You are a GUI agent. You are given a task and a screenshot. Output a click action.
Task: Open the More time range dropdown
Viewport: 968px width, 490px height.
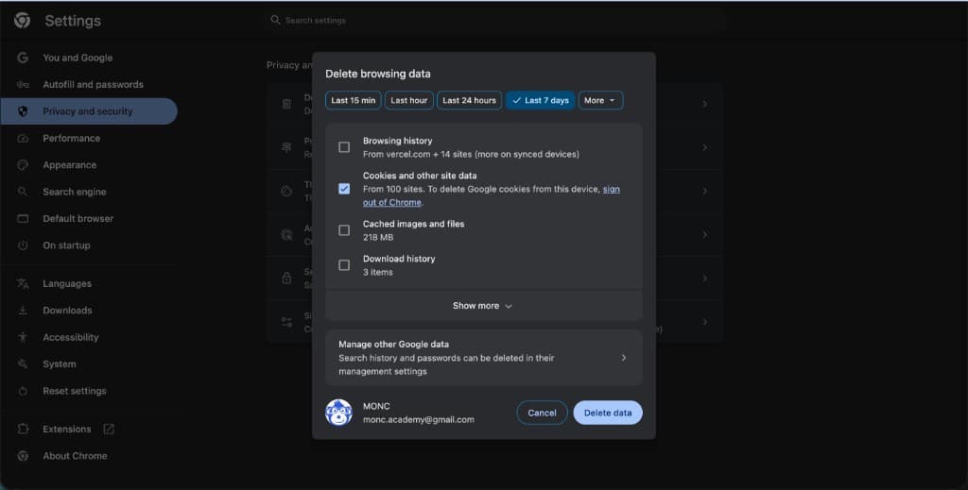click(x=600, y=100)
